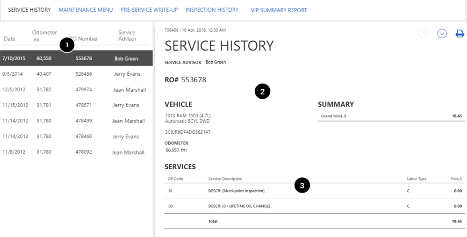Select the 9/5/2014 repair order 528436 row
Screen dimensions: 467x237
(76, 74)
